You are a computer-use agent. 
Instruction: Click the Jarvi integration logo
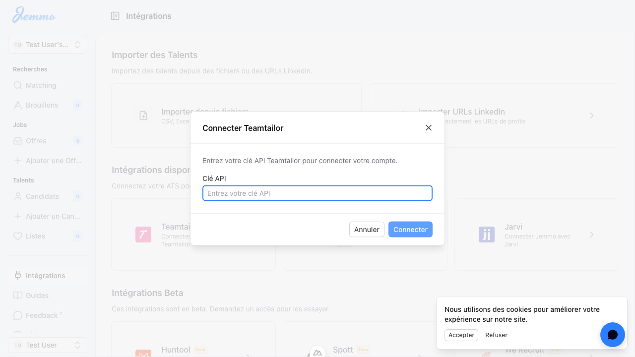487,235
